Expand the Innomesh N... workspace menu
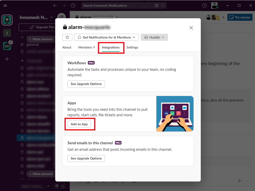 [x=36, y=17]
